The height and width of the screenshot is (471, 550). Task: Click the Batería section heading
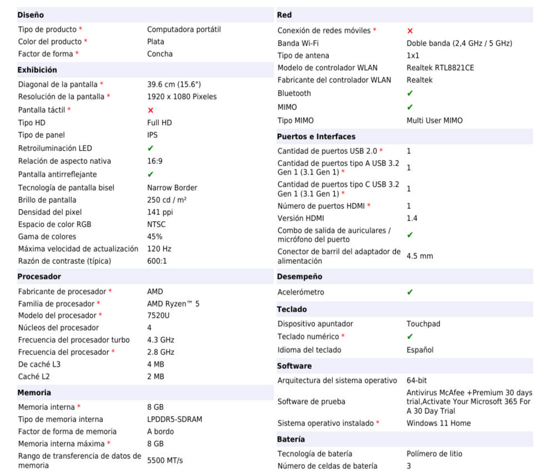click(x=291, y=439)
